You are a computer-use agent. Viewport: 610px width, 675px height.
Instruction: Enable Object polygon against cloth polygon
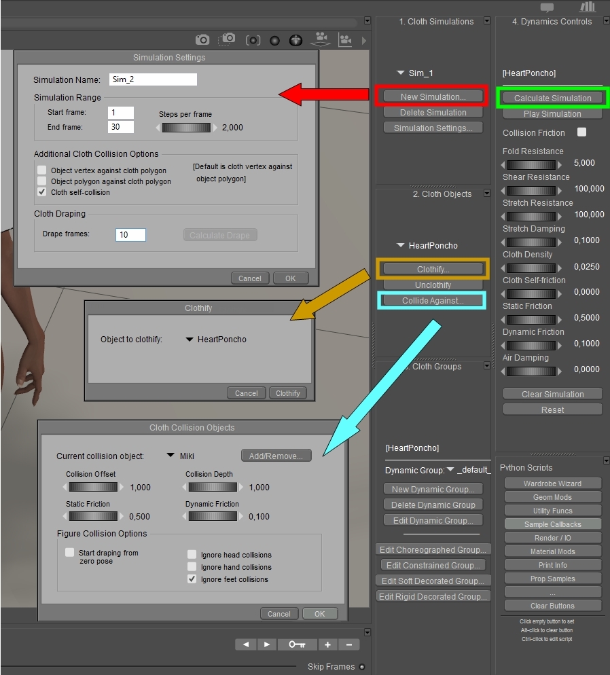click(x=41, y=181)
